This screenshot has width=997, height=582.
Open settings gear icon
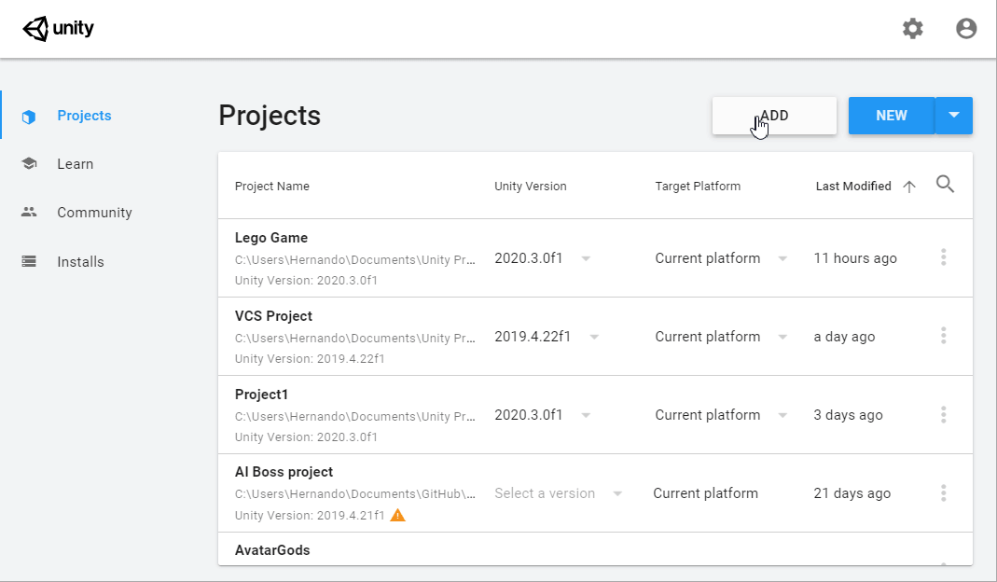pos(912,29)
